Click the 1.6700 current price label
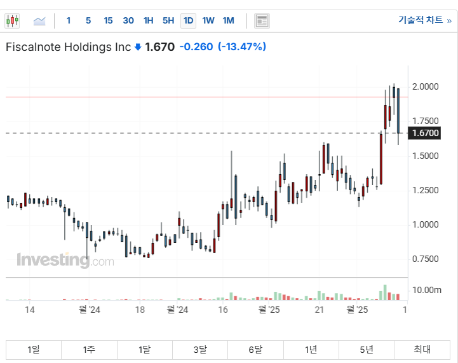The image size is (458, 363). (424, 134)
